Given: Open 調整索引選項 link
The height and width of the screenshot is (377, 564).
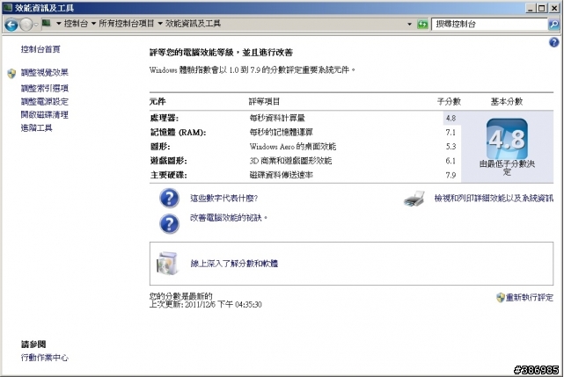Looking at the screenshot, I should (45, 88).
